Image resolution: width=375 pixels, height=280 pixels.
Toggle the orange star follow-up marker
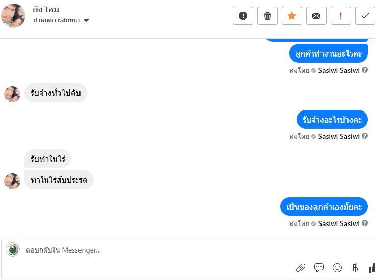click(292, 16)
